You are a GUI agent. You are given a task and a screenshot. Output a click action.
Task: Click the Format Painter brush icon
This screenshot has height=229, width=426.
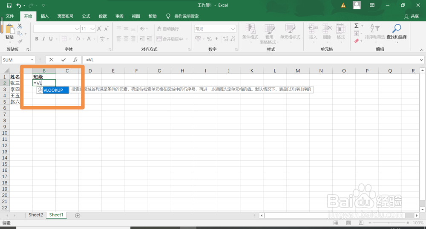(20, 41)
